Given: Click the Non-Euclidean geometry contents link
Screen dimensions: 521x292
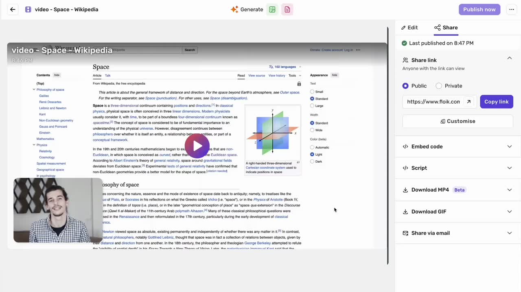Looking at the screenshot, I should tap(56, 120).
